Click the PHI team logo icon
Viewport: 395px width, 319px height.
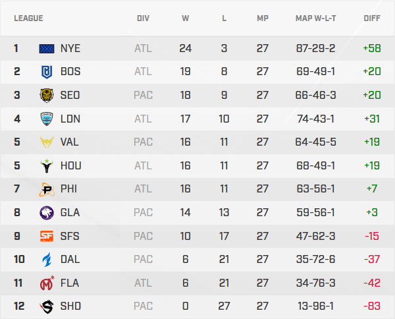click(47, 189)
